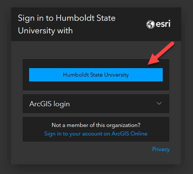
Task: Open the ArcGIS login section label
Action: click(49, 104)
